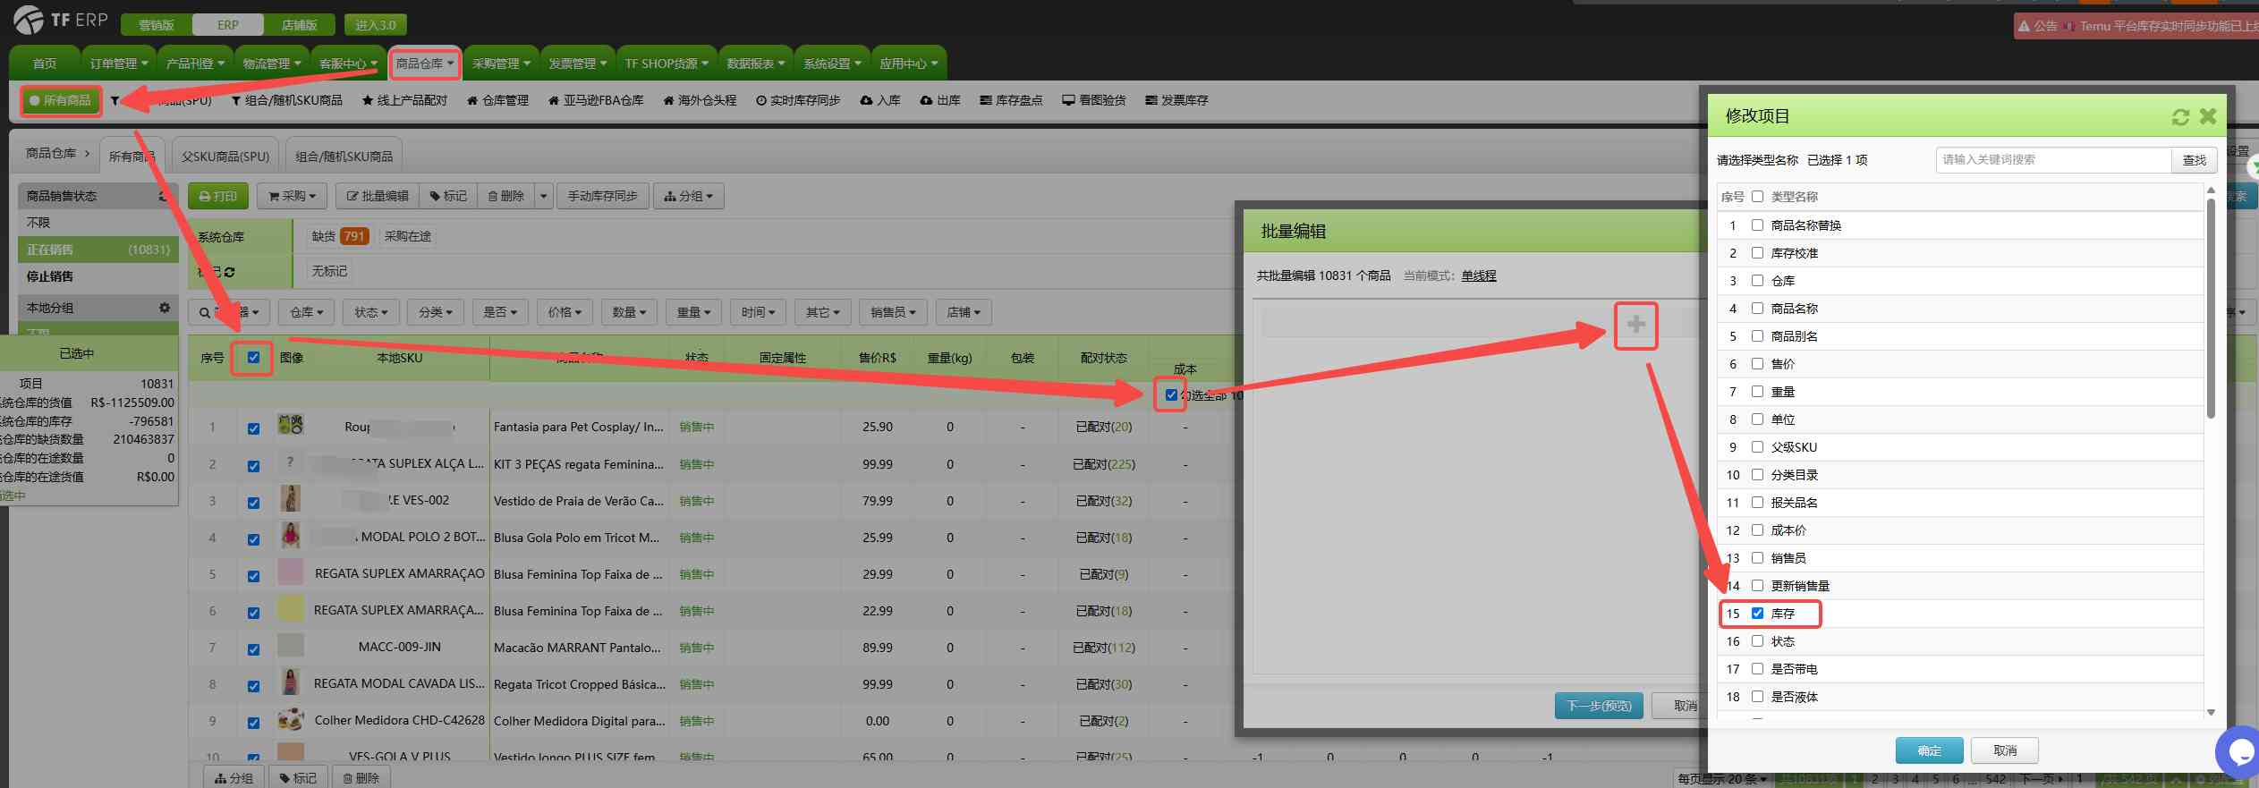Click 取消 in the 修改项目 dialog
Screen dimensions: 2259x788
pyautogui.click(x=2005, y=750)
